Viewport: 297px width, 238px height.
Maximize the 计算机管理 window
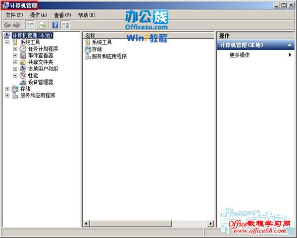283,5
